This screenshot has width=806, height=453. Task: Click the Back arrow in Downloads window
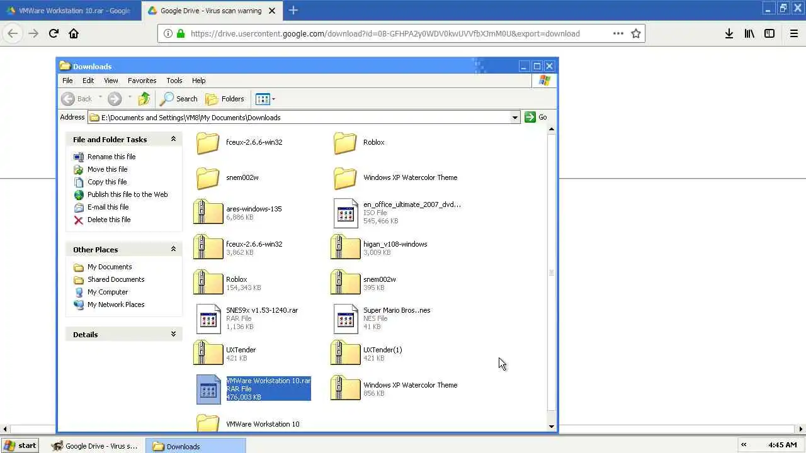68,99
